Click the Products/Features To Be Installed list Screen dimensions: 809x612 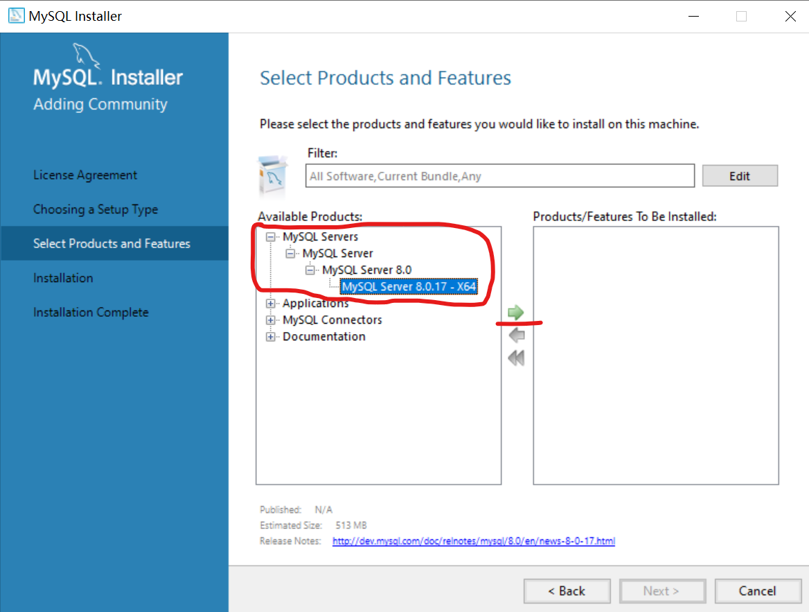[x=656, y=356]
